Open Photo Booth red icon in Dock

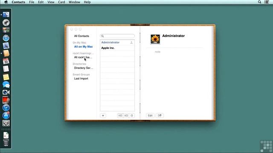point(6,100)
